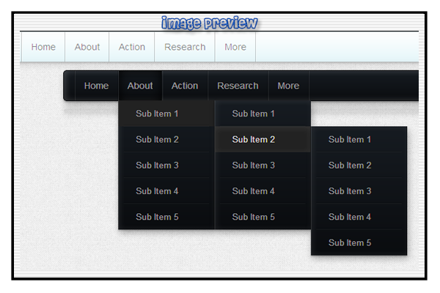Click Sub Item 5 in About dropdown
Viewport: 440px width, 293px height.
tap(166, 217)
